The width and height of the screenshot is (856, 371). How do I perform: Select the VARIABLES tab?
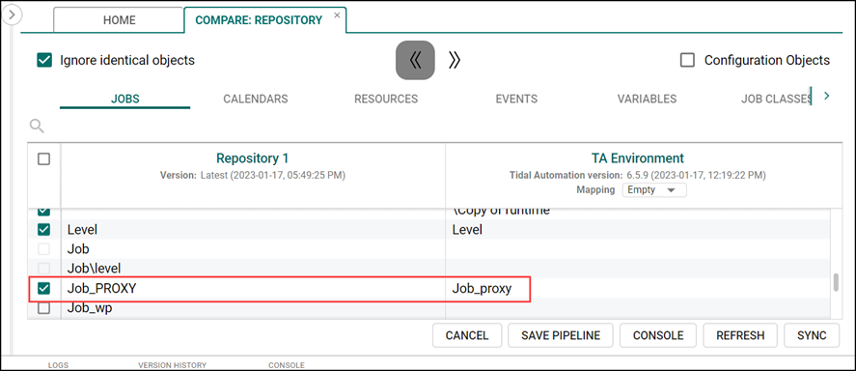647,99
